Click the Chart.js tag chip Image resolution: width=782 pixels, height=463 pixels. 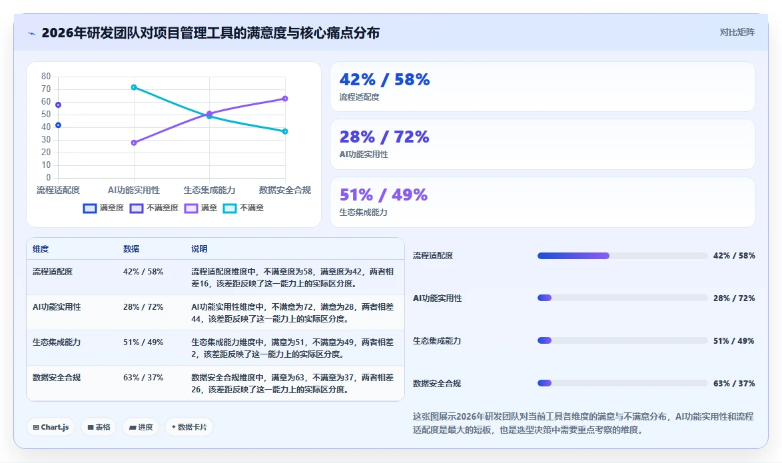pyautogui.click(x=51, y=427)
